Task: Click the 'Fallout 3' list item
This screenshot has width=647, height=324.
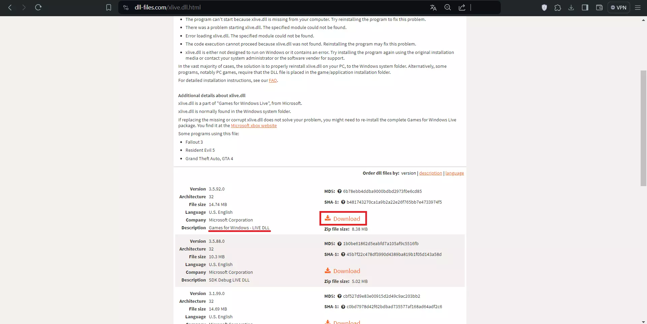Action: coord(194,142)
